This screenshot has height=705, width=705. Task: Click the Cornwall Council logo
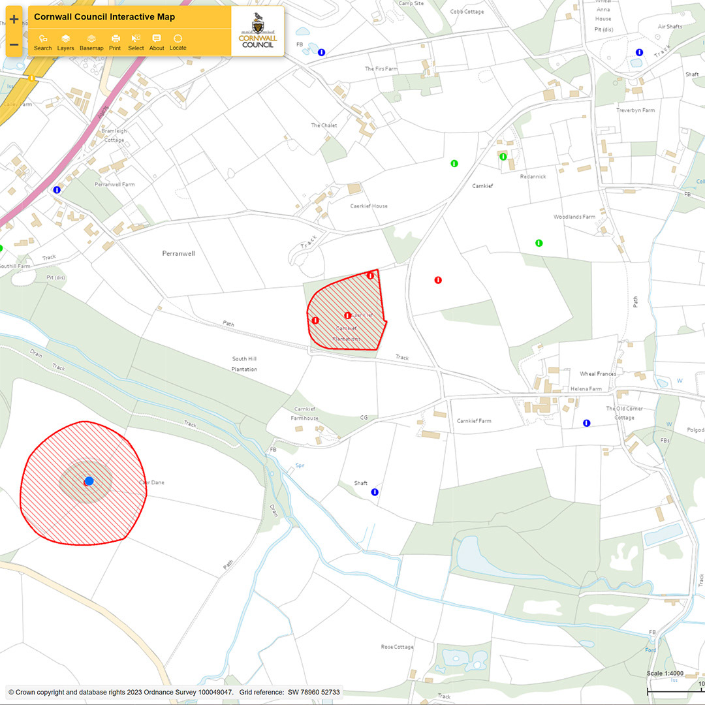coord(258,31)
